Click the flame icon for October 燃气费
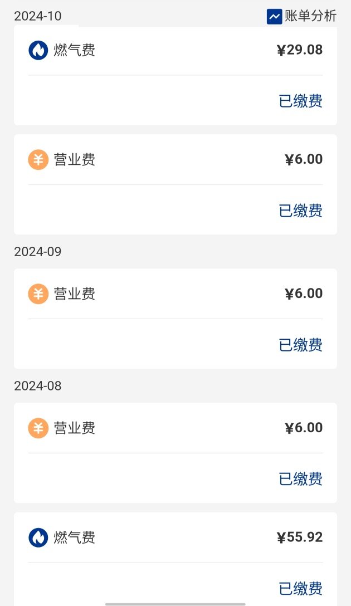The image size is (351, 606). click(38, 50)
